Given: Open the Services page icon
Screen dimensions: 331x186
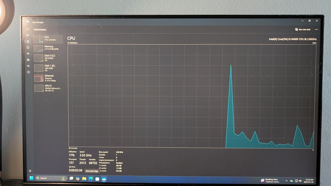Looking at the screenshot, I should tap(28, 72).
